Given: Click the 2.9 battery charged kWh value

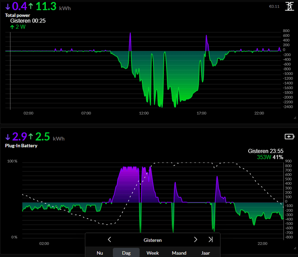Looking at the screenshot, I should pos(20,137).
